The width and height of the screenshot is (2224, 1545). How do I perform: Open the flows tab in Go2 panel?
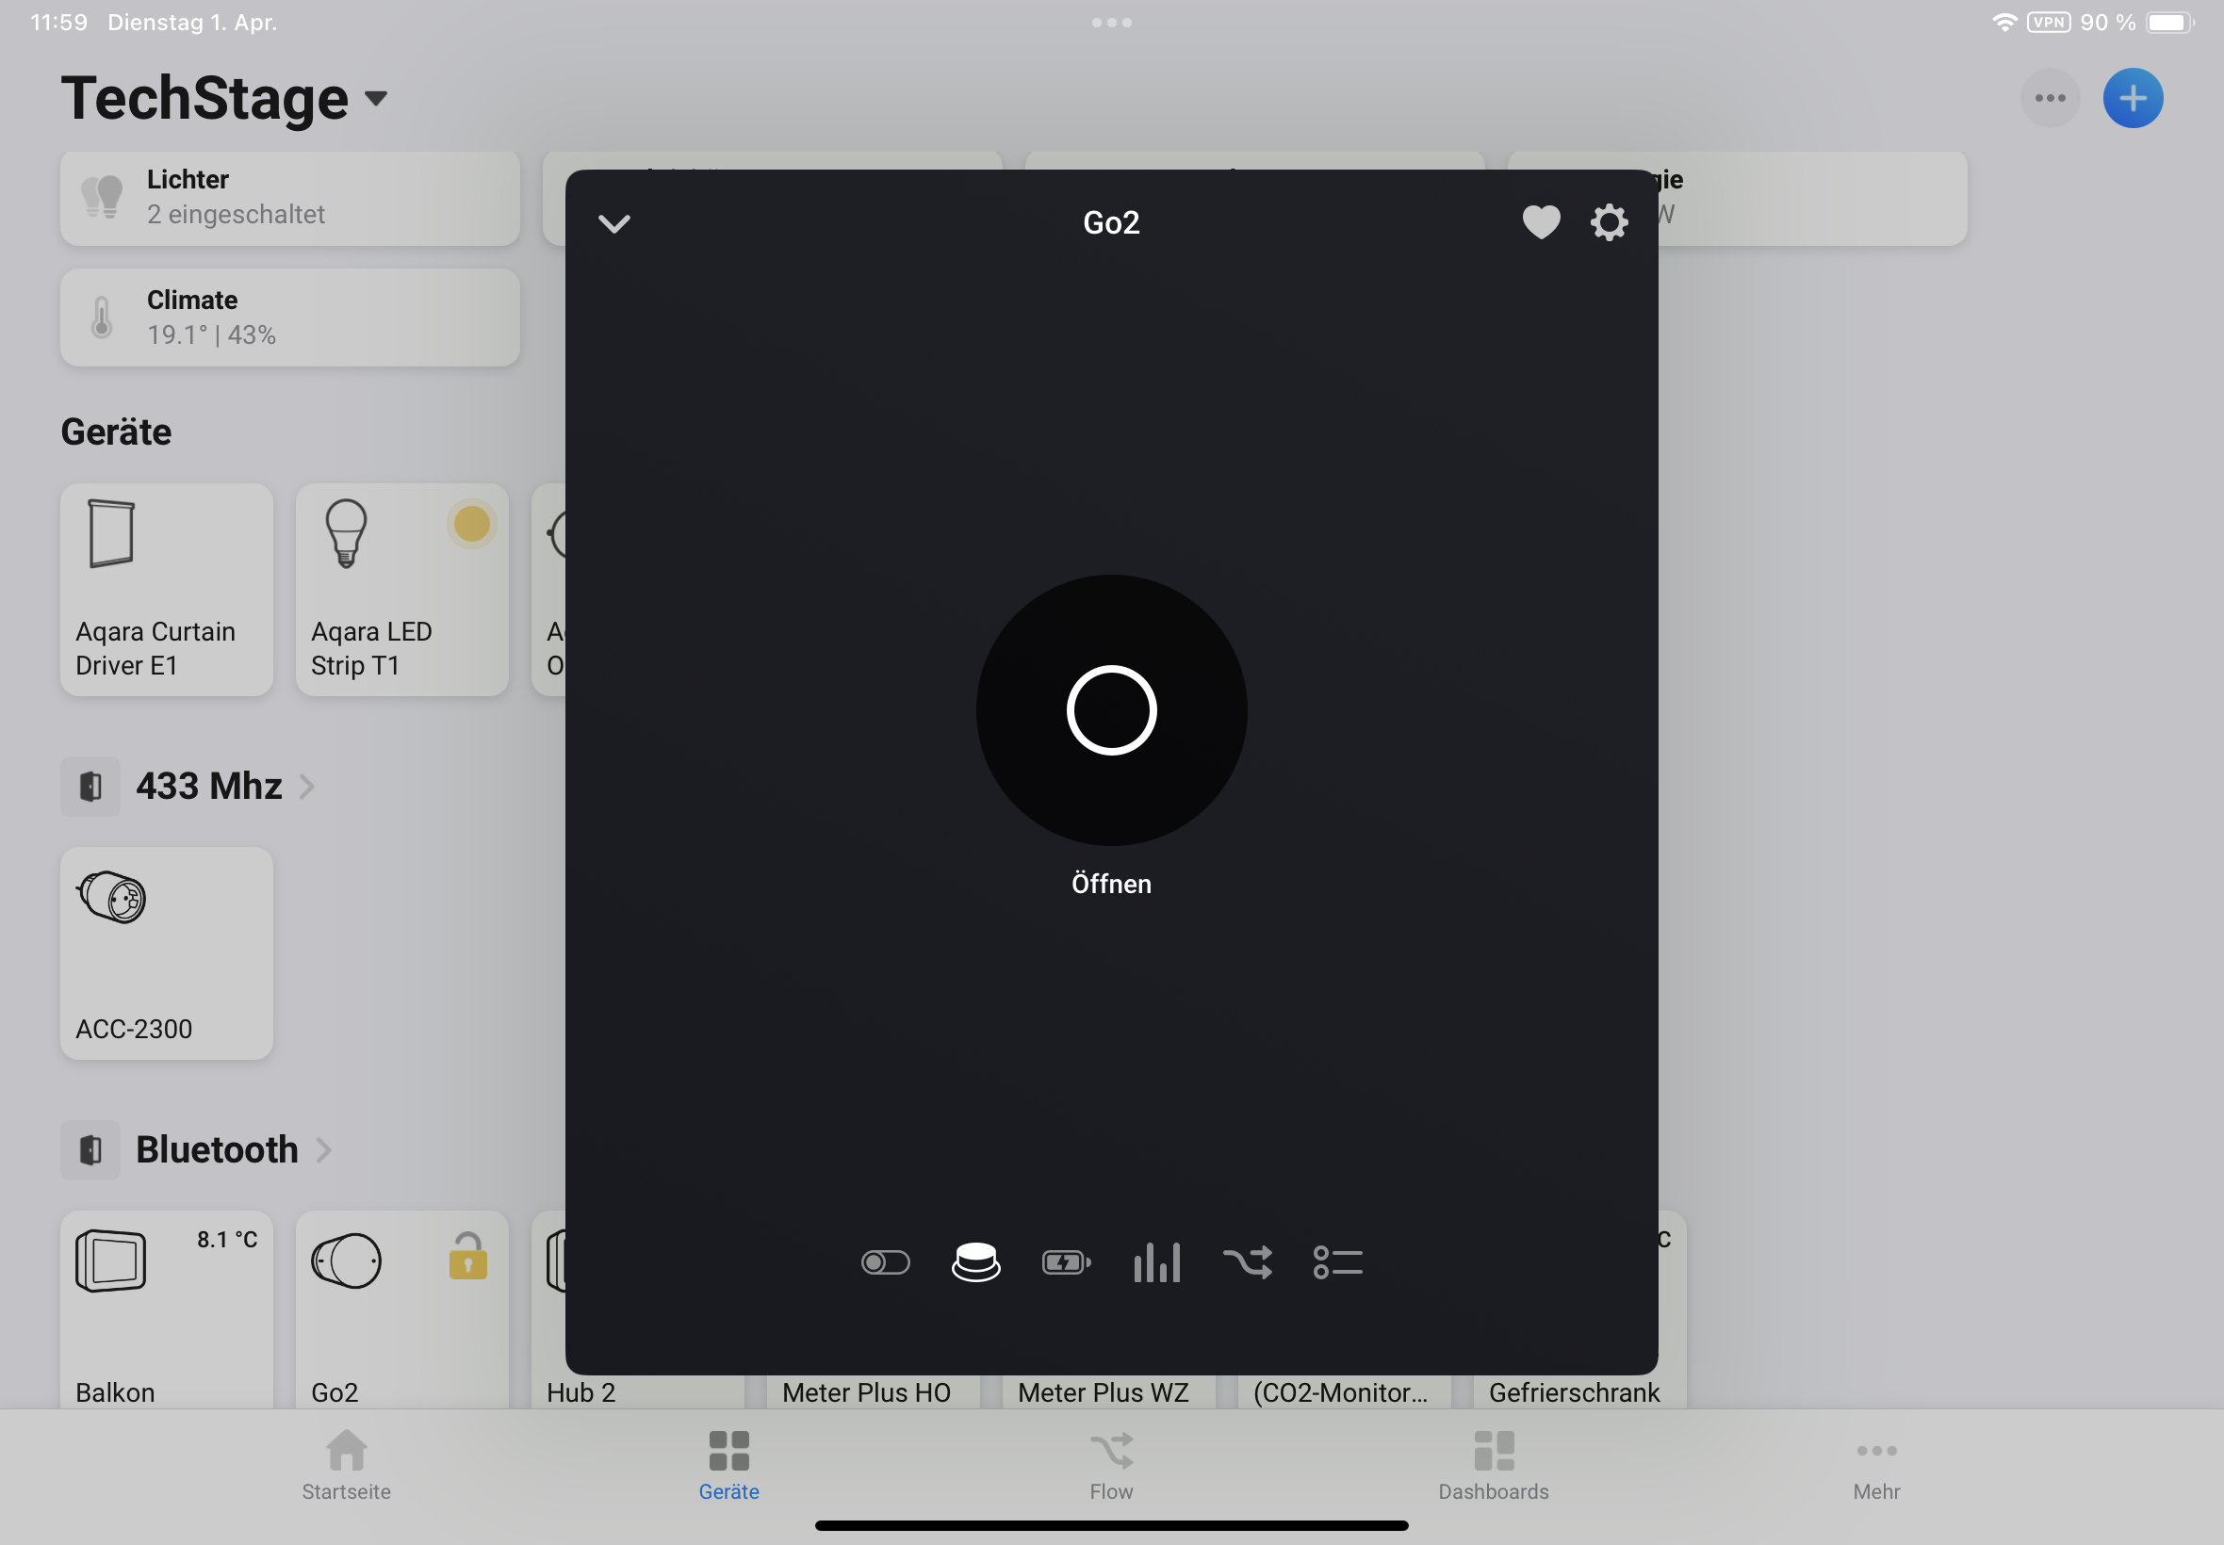point(1247,1262)
